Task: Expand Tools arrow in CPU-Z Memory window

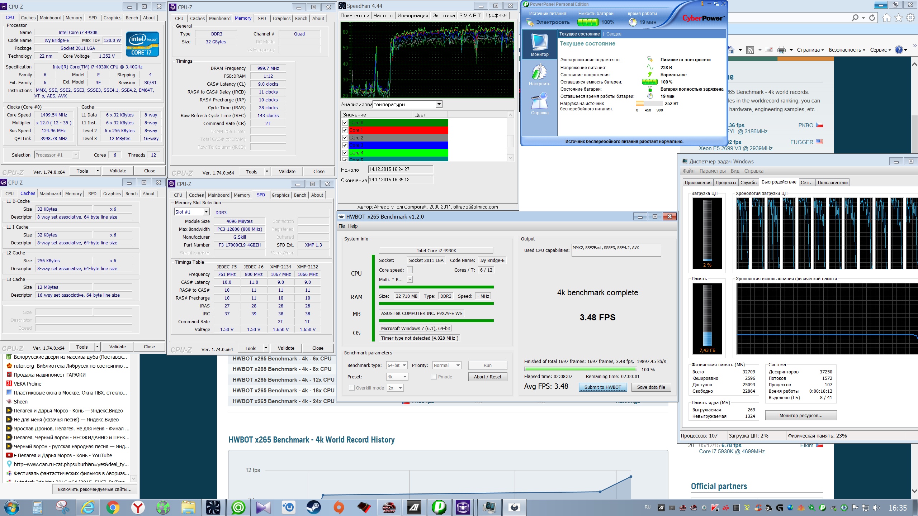Action: pos(266,172)
